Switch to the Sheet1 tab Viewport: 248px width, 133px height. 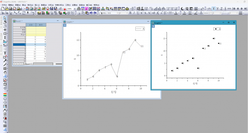point(28,64)
